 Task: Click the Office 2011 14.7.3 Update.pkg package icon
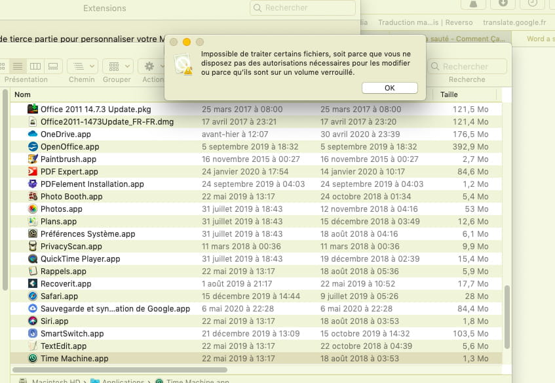tap(33, 109)
